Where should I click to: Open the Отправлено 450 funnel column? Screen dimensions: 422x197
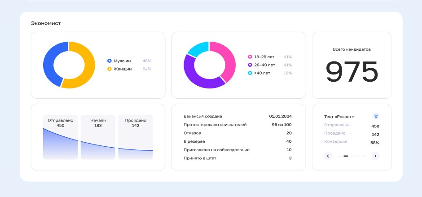coord(60,137)
